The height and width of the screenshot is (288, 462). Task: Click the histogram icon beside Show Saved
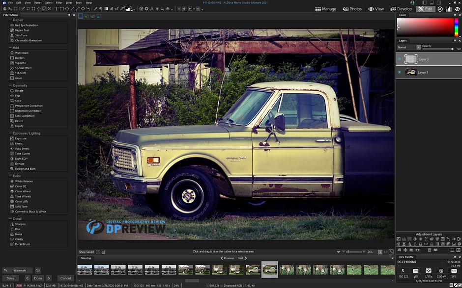click(103, 251)
